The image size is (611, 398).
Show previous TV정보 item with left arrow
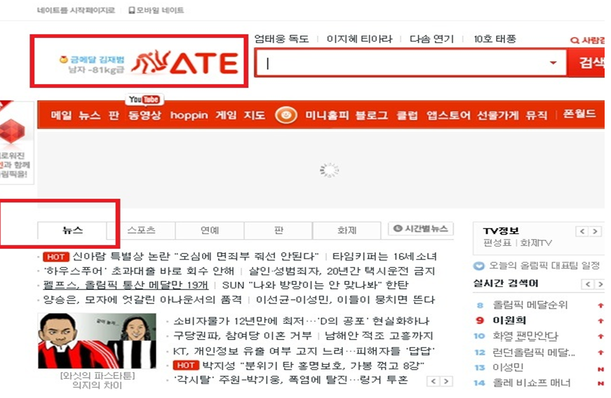click(x=582, y=231)
